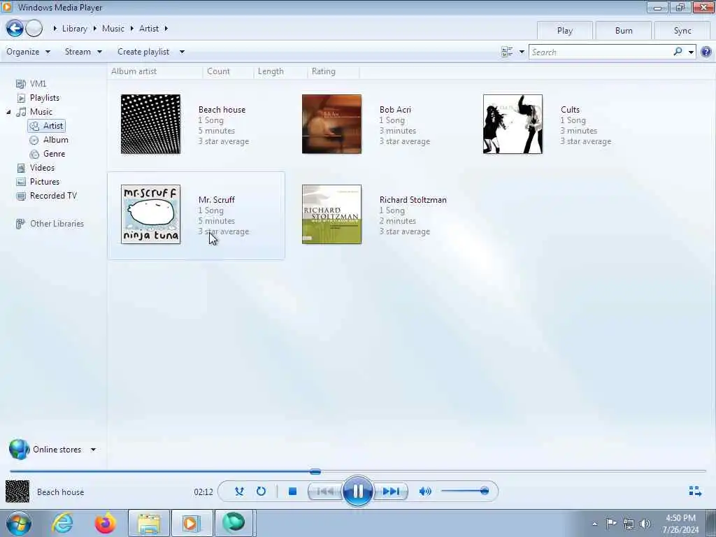The width and height of the screenshot is (716, 537).
Task: Expand the Online stores dropdown arrow
Action: [93, 450]
